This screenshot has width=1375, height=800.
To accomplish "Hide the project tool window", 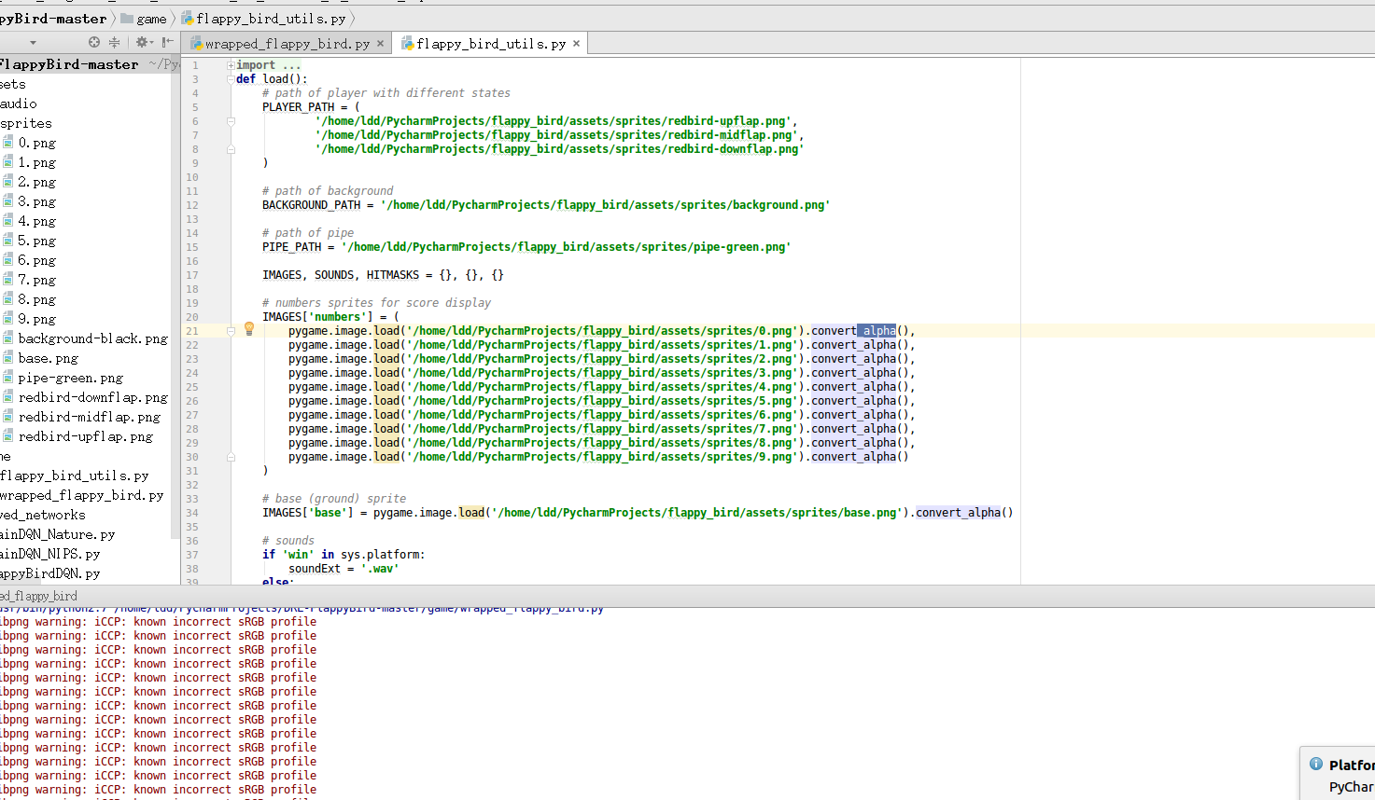I will (x=167, y=42).
